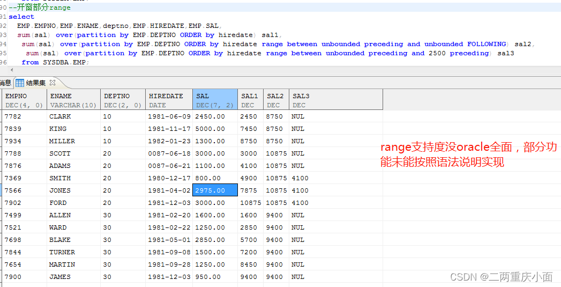Click the TURNER name cell
Screen dimensions: 561x287
[74, 252]
